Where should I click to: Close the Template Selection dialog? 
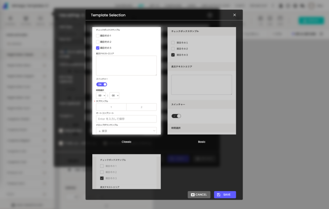pos(235,15)
